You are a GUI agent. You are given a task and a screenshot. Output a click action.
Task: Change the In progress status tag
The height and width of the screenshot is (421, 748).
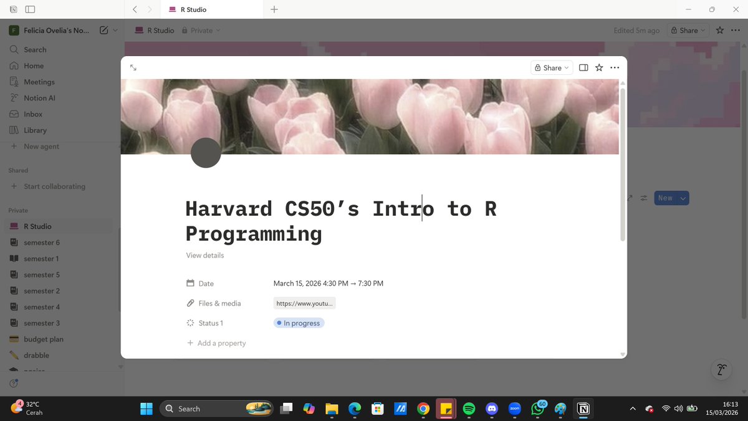click(x=299, y=323)
